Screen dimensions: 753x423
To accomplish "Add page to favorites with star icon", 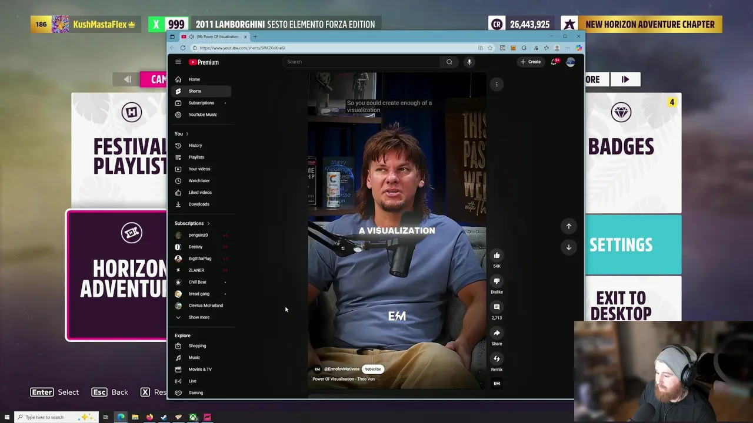I will coord(490,48).
